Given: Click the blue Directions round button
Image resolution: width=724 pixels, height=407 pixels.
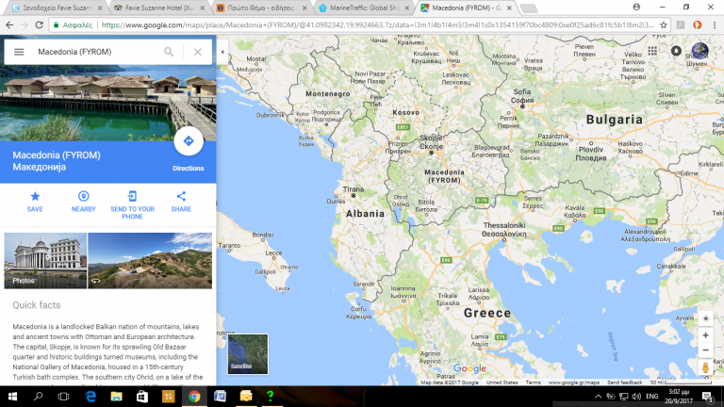Looking at the screenshot, I should [x=189, y=141].
